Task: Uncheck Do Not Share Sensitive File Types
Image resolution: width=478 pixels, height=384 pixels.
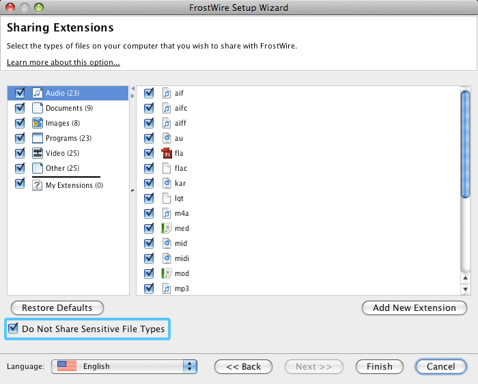Action: (13, 329)
